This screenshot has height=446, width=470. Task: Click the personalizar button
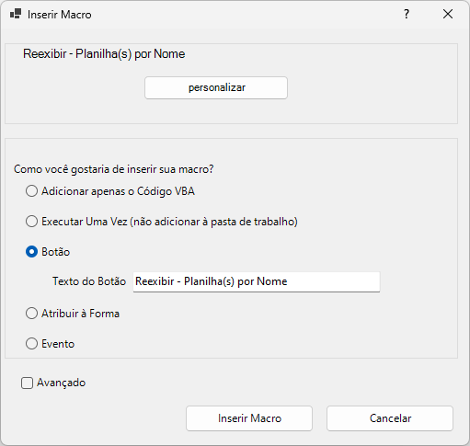(216, 87)
